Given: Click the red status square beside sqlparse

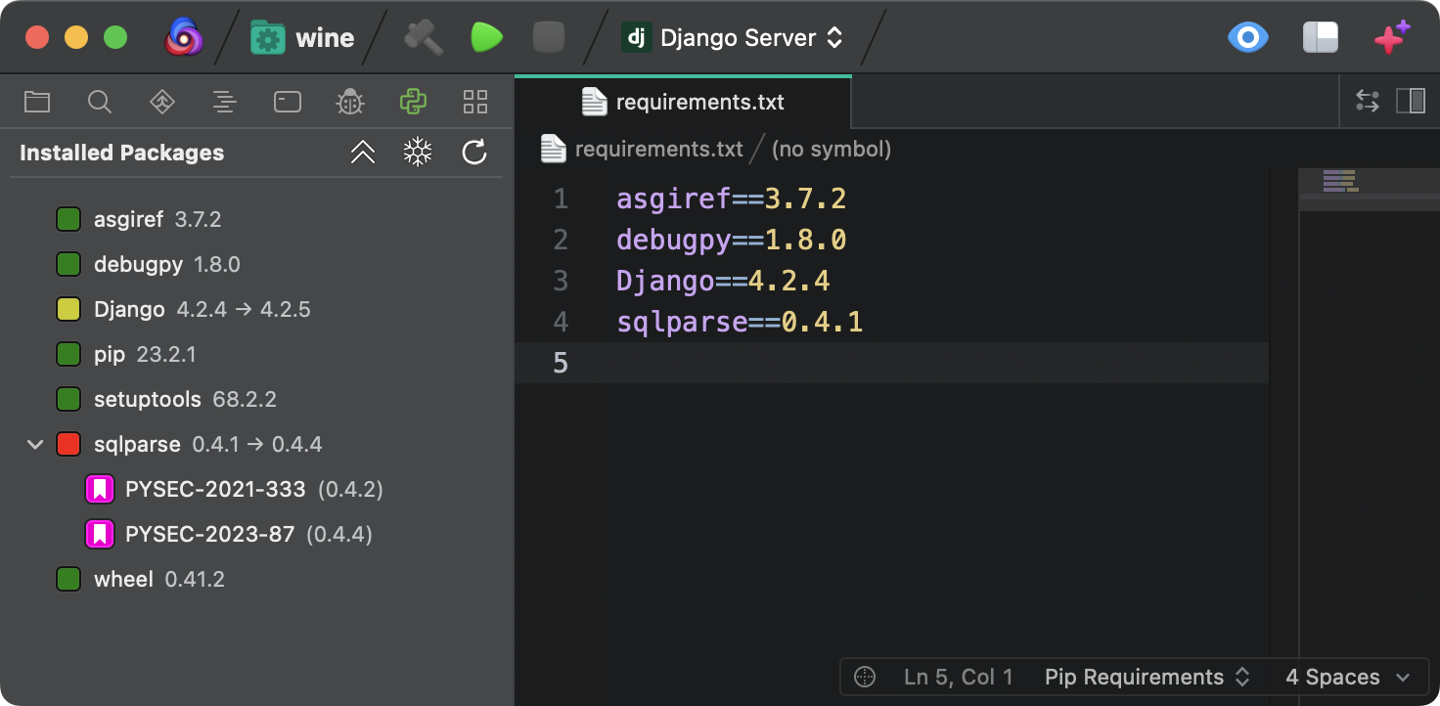Looking at the screenshot, I should point(68,444).
